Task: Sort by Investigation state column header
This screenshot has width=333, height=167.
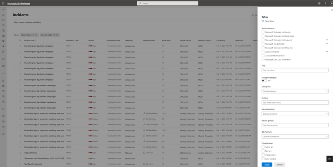Action: point(113,40)
